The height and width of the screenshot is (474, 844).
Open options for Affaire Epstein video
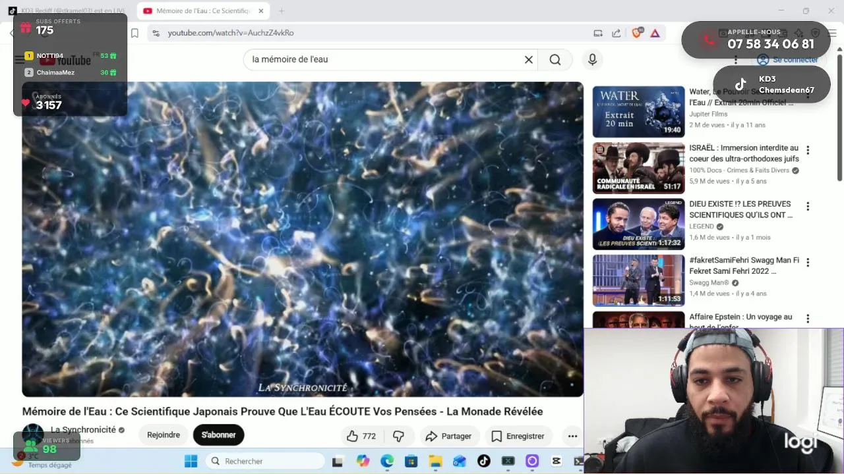click(808, 319)
